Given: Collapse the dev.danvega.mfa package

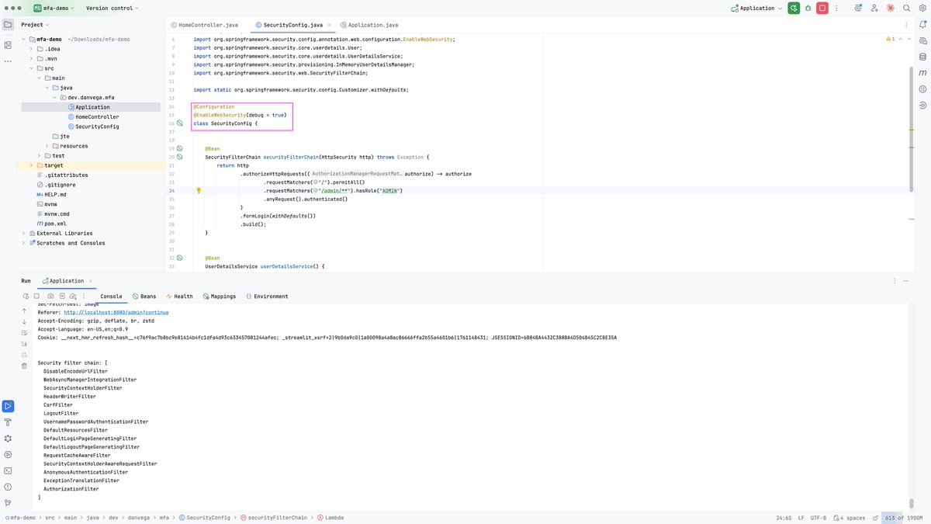Looking at the screenshot, I should pyautogui.click(x=54, y=97).
